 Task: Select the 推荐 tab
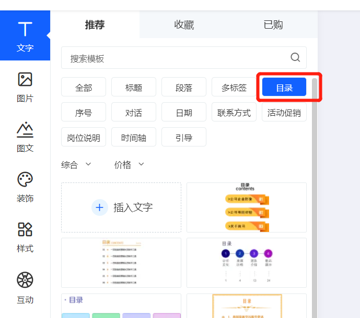pos(95,25)
